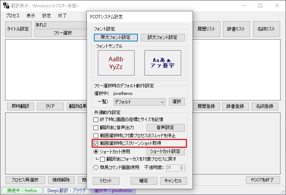286x195 pixels.
Task: Decrease 不透明度 with down arrow
Action: tap(181, 169)
